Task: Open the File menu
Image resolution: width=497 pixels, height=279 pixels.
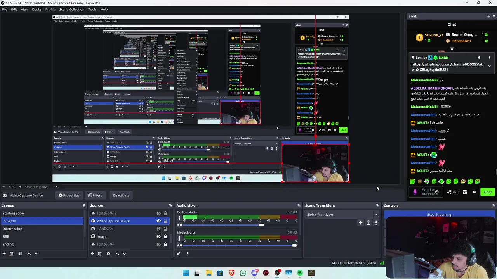Action: [x=5, y=9]
